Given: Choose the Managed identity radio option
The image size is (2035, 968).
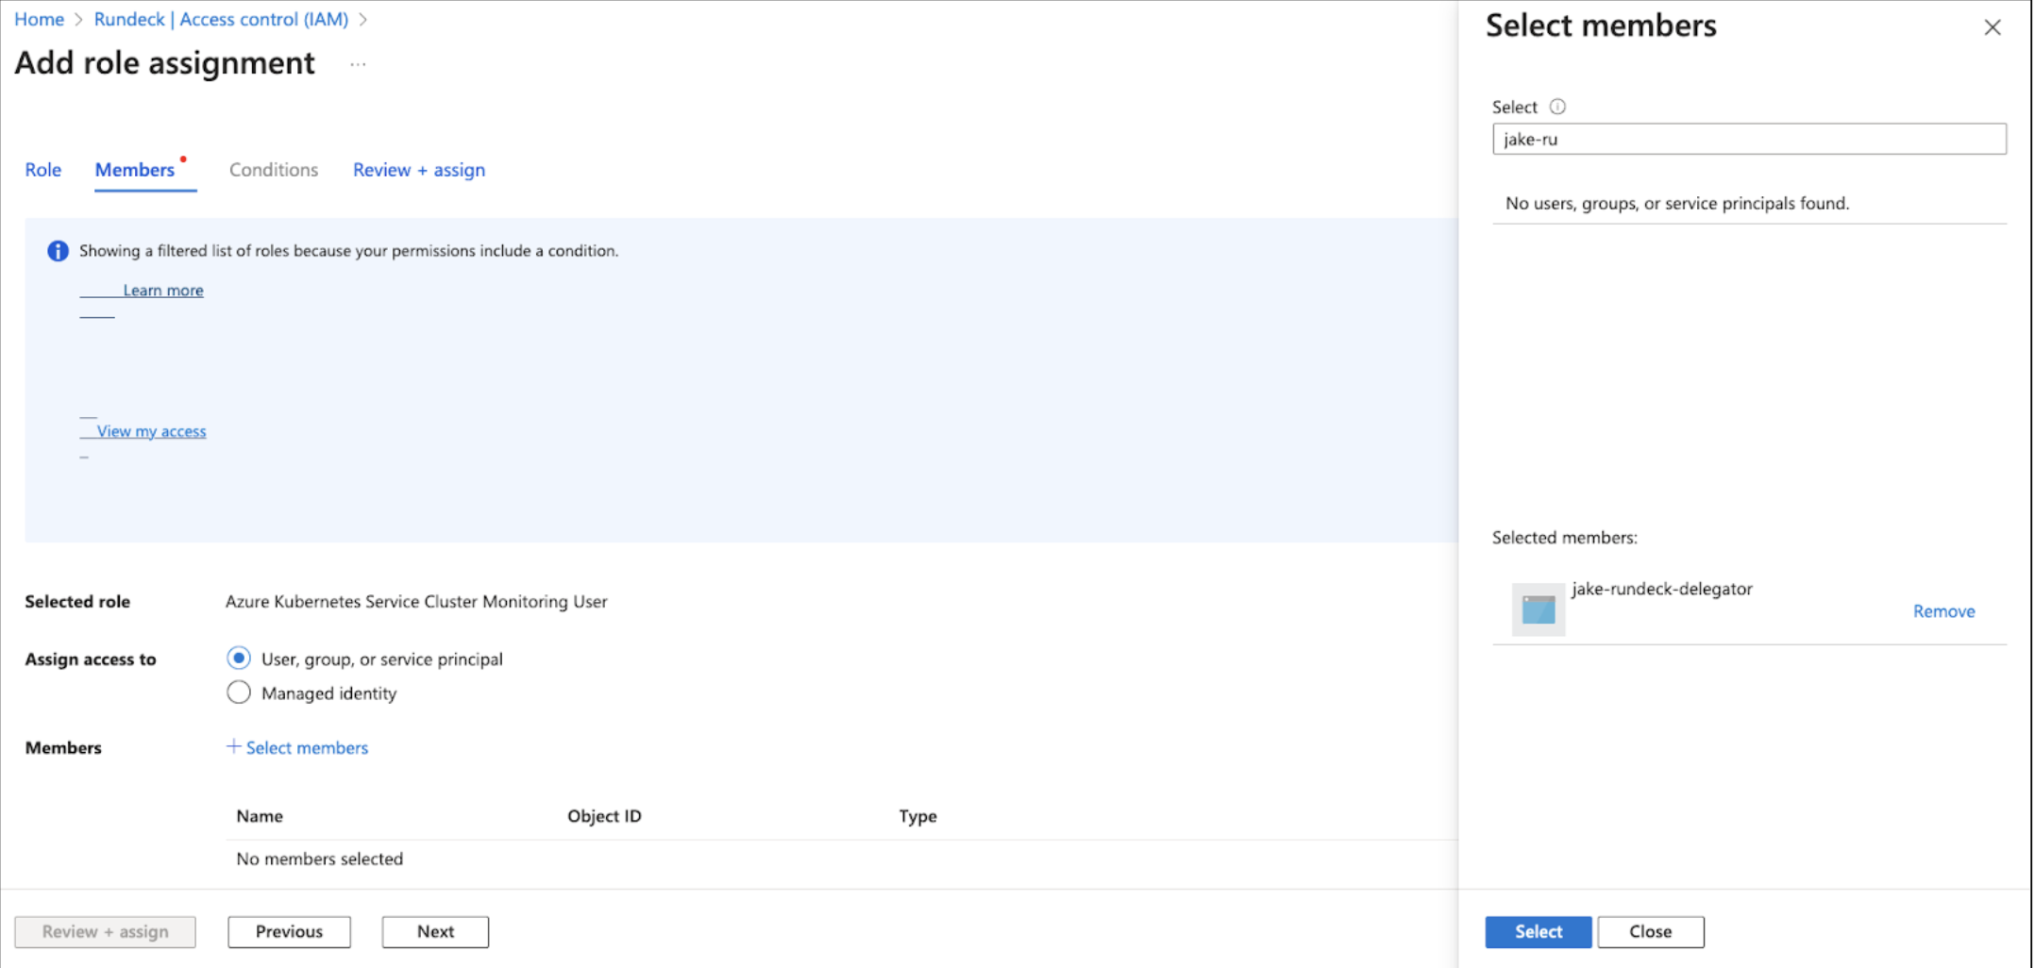Looking at the screenshot, I should tap(239, 693).
